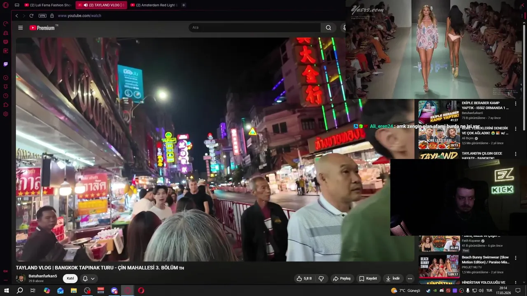Screen dimensions: 527x296
Task: Switch to the Luli Fama Fashion Show tab
Action: click(x=48, y=5)
